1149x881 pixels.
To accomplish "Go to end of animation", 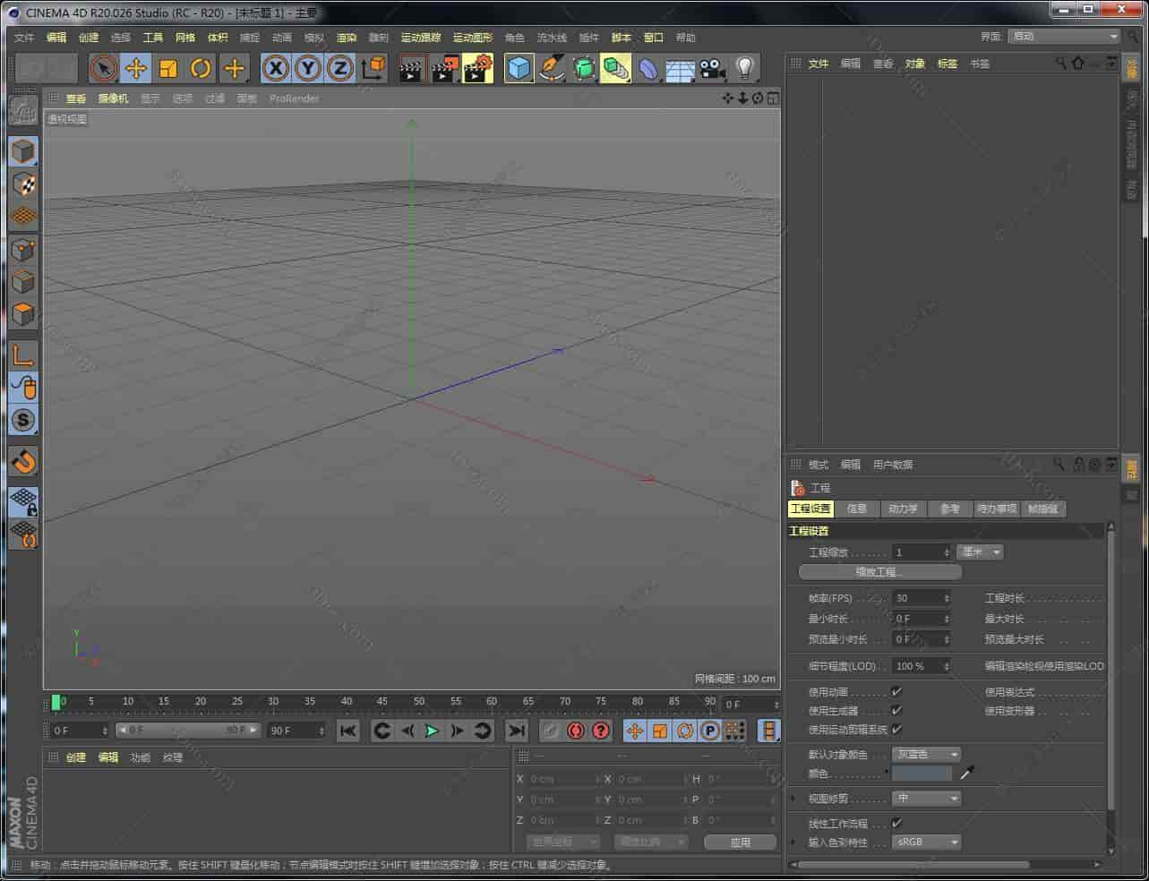I will tap(516, 731).
